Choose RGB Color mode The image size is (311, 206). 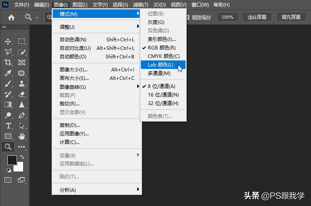(163, 48)
